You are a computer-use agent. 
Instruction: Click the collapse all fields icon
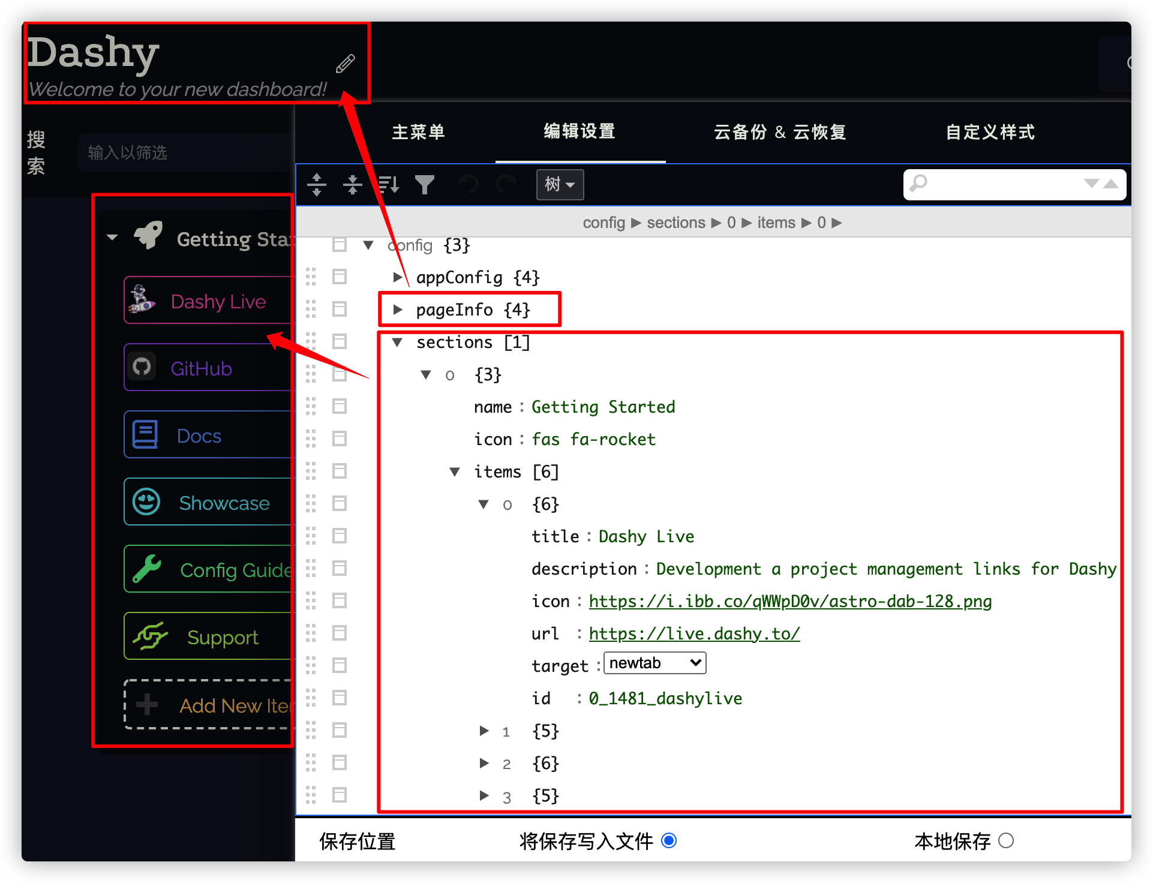coord(353,184)
